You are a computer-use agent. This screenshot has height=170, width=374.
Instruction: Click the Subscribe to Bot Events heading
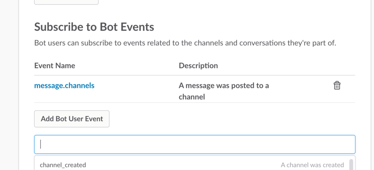[x=94, y=27]
